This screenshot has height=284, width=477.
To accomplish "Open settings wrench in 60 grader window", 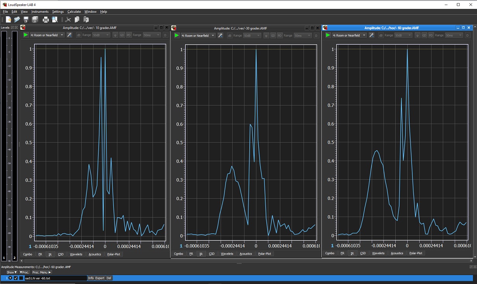I will pos(372,35).
